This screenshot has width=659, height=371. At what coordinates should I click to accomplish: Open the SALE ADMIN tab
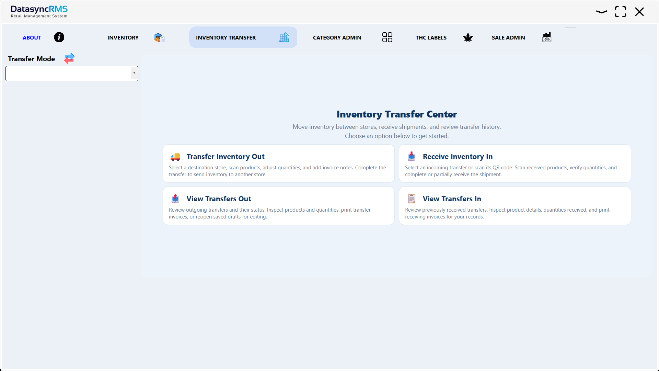point(508,37)
